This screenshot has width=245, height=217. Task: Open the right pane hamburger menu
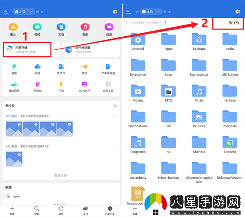(x=129, y=12)
